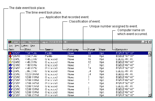Select Oracle.orcl source in 4:48:23 PM row

51,59
